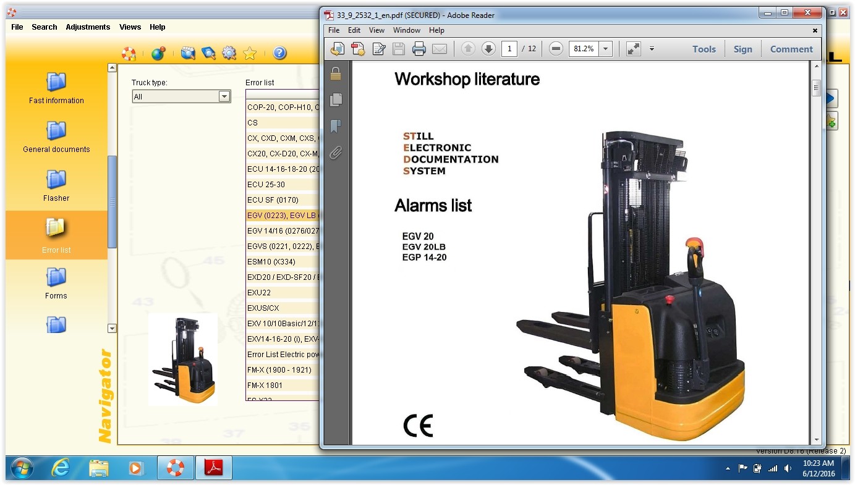Viewport: 855px width, 485px height.
Task: Go to next page with down arrow
Action: 488,49
